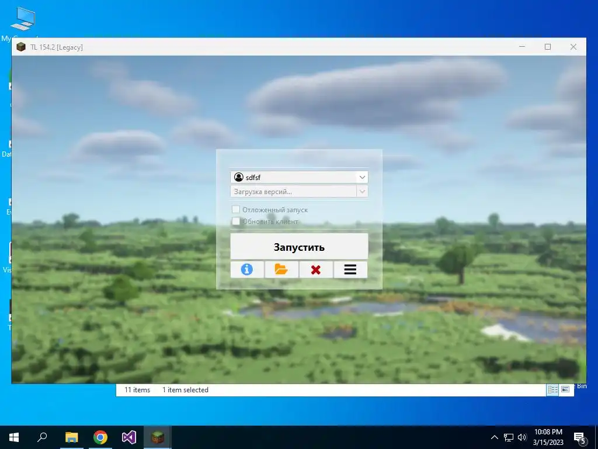Image resolution: width=598 pixels, height=449 pixels.
Task: Enable the Отложенный запуск checkbox
Action: (236, 209)
